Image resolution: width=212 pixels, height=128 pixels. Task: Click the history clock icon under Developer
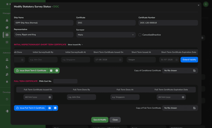click(x=7, y=99)
